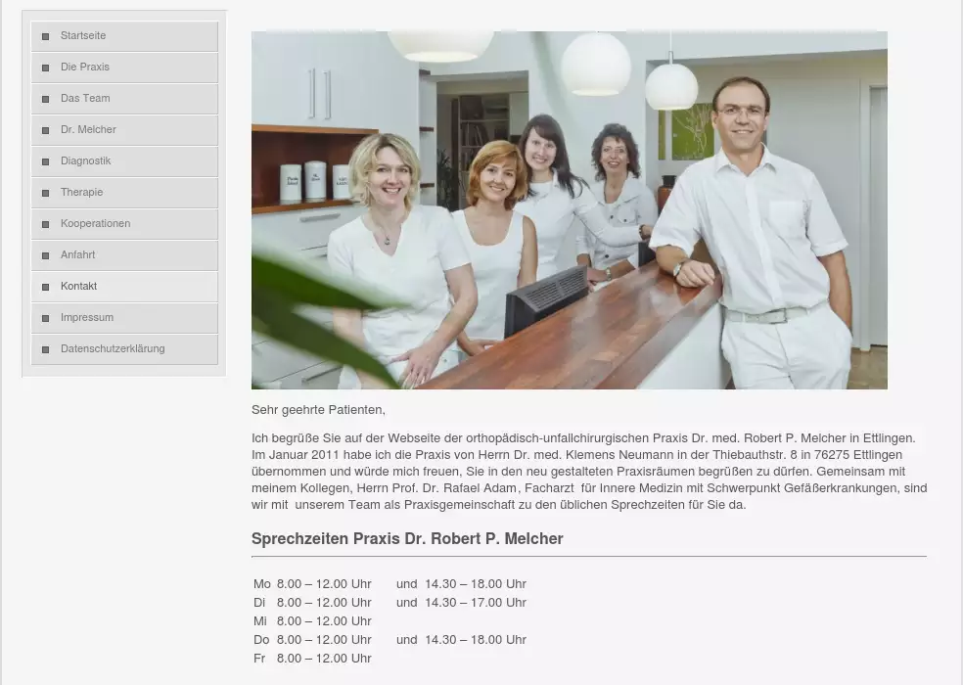Click the team photo at the reception desk
This screenshot has height=685, width=963.
[x=569, y=210]
